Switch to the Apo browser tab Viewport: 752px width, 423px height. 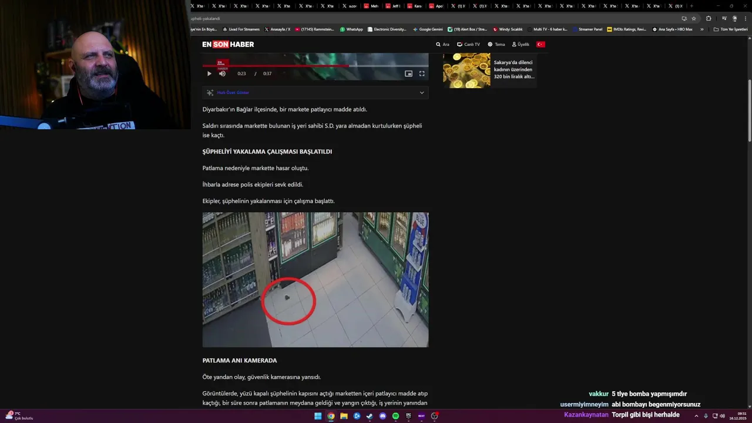click(437, 6)
